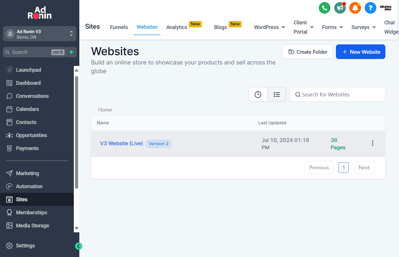Screen dimensions: 399x257
Task: Click the Marketing paper plane icon
Action: (10, 173)
